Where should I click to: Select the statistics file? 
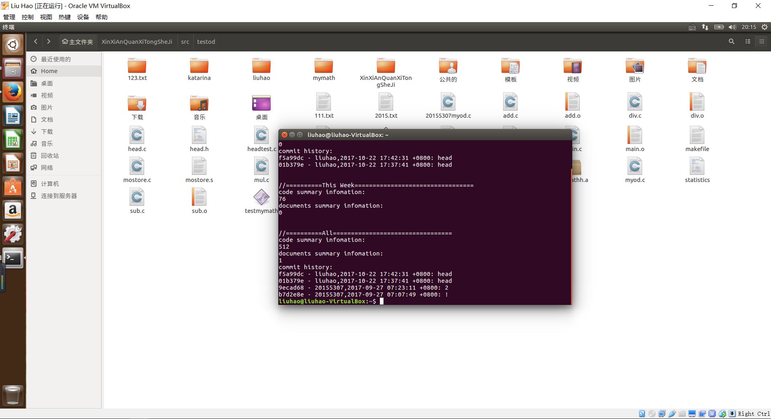click(x=697, y=170)
